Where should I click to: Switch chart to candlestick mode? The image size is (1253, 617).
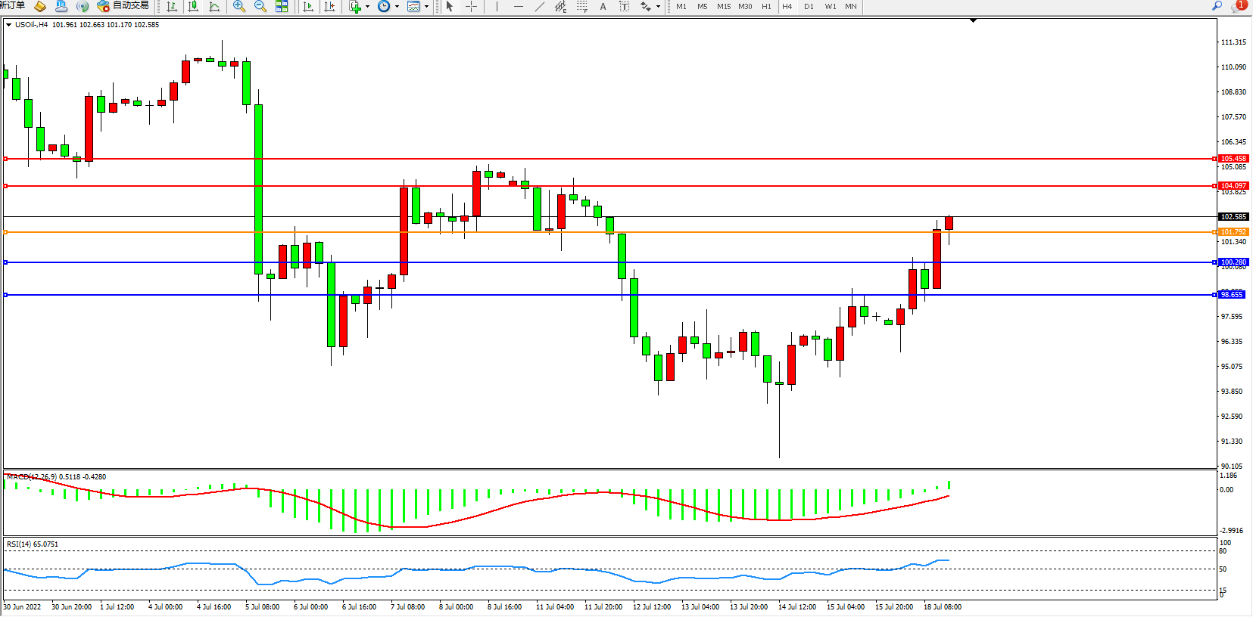point(193,7)
